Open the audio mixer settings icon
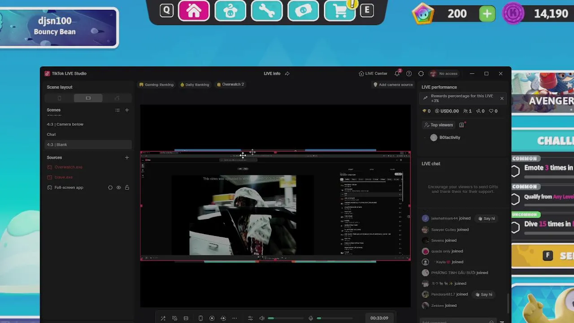 tap(250, 318)
